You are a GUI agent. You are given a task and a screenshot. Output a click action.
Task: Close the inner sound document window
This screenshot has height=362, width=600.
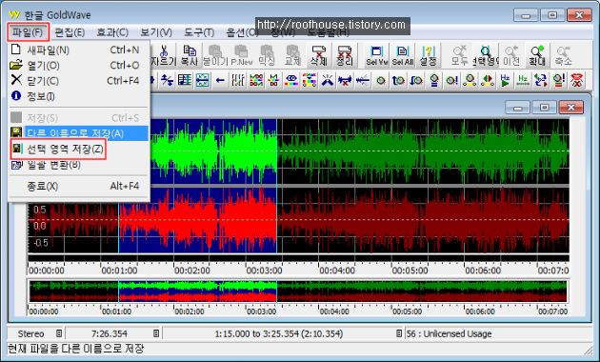(570, 108)
